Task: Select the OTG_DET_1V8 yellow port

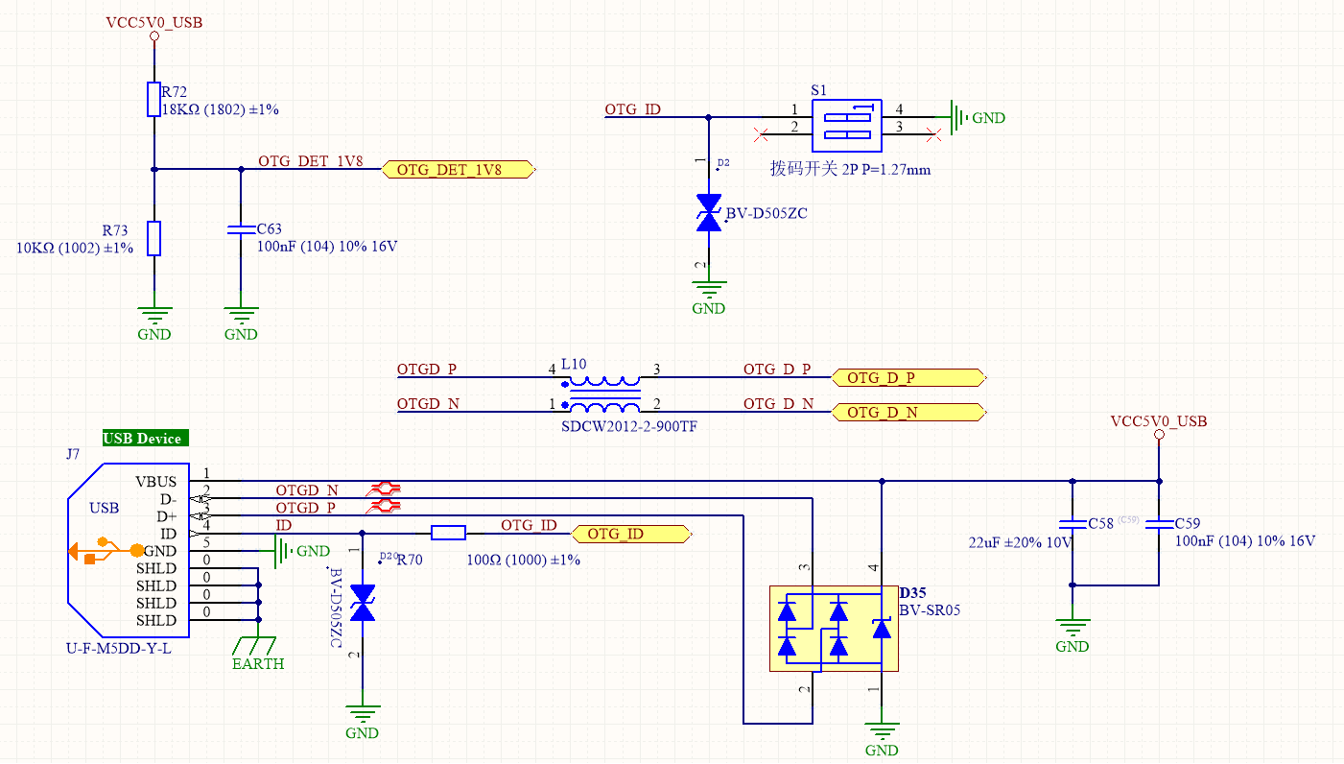Action: click(x=459, y=170)
